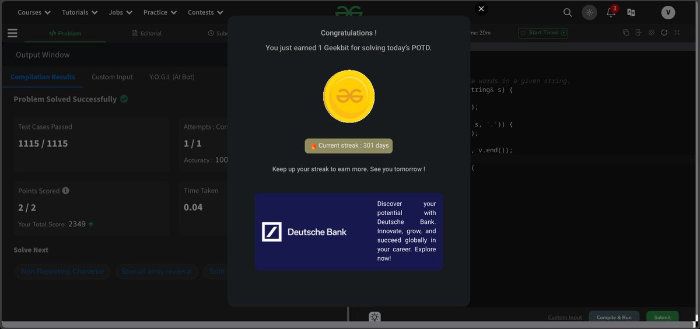
Task: Click the Solve Next heading
Action: point(31,250)
